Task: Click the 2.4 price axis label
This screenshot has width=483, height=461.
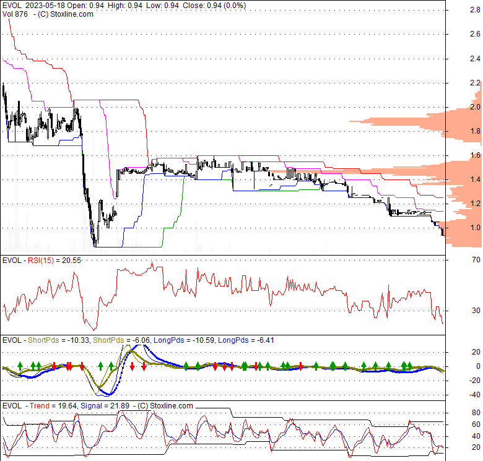Action: (x=475, y=58)
